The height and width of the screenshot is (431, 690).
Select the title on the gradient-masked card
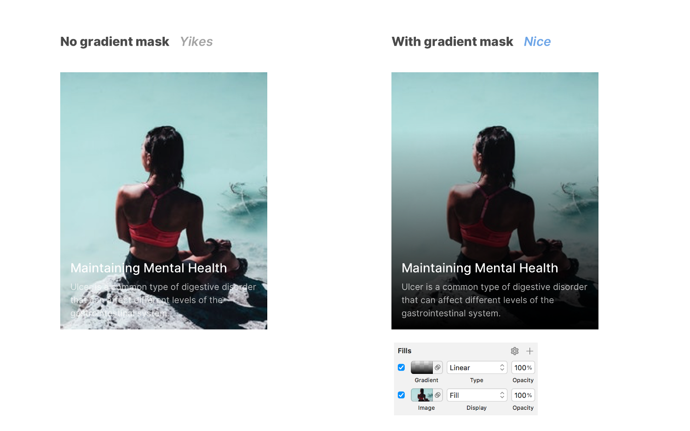click(480, 268)
